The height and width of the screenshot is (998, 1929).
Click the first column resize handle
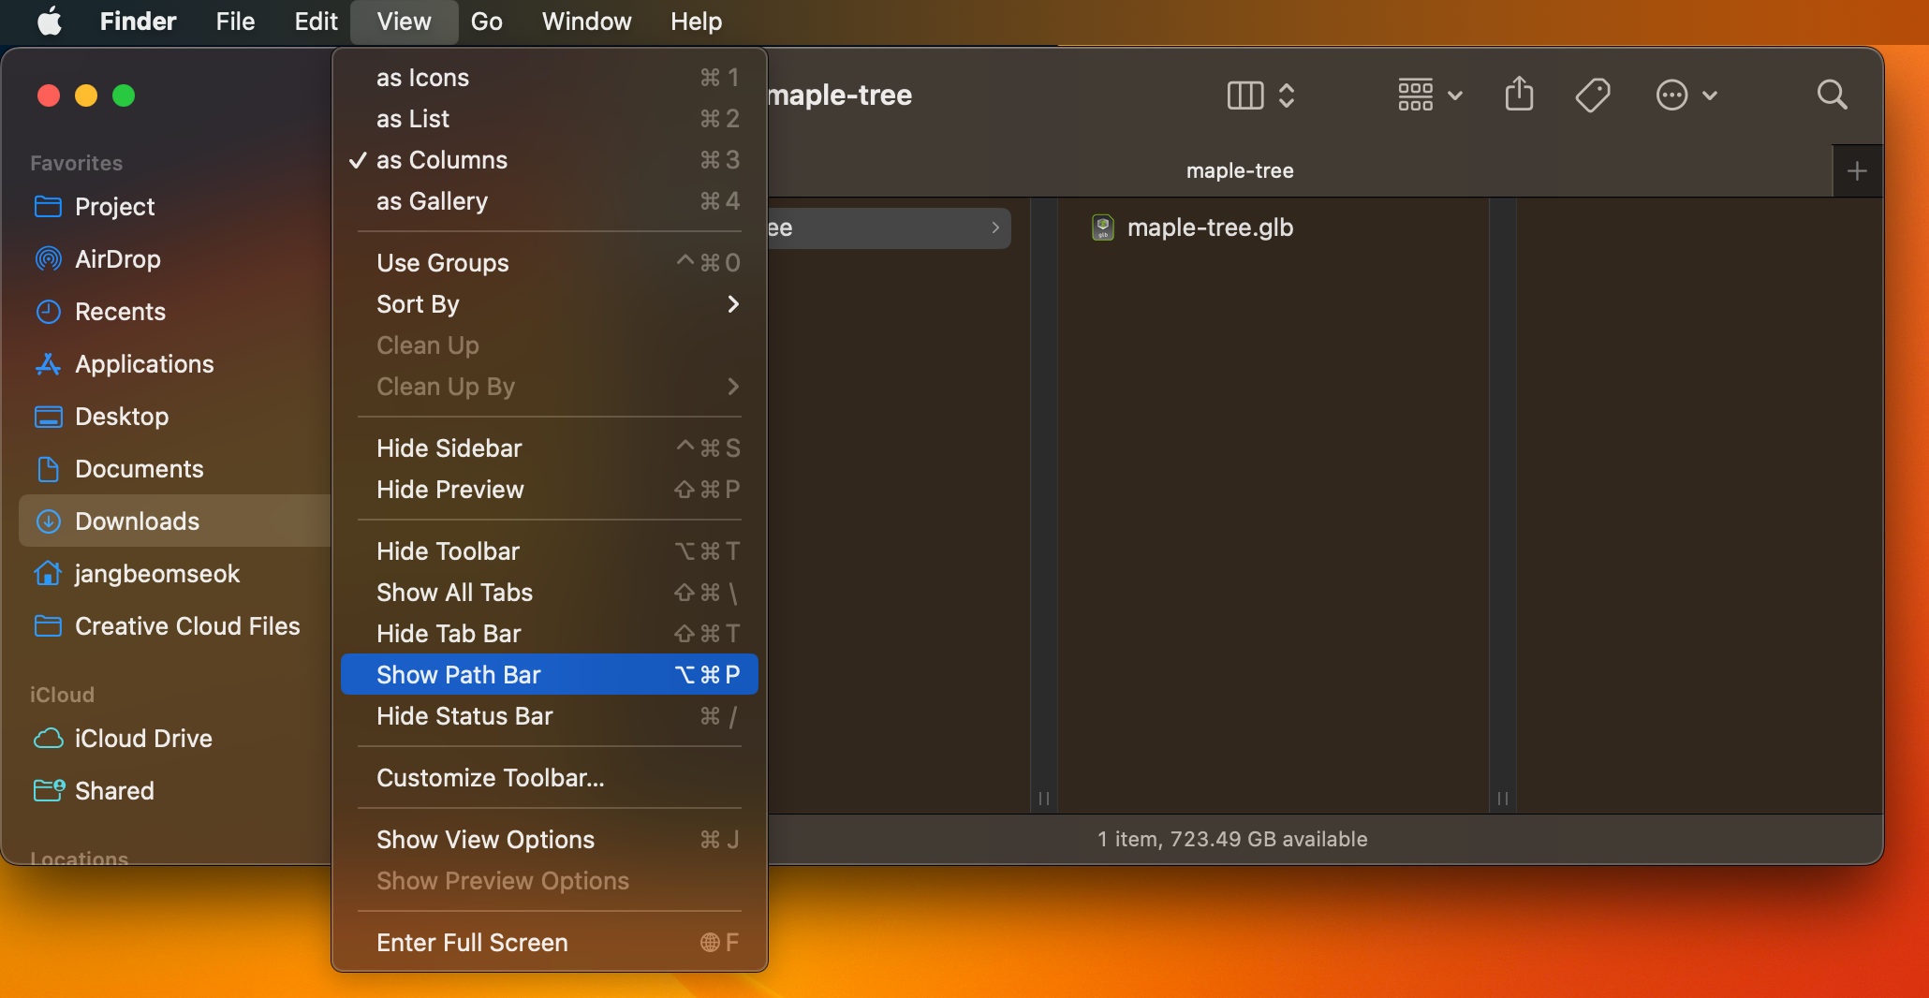tap(1043, 799)
